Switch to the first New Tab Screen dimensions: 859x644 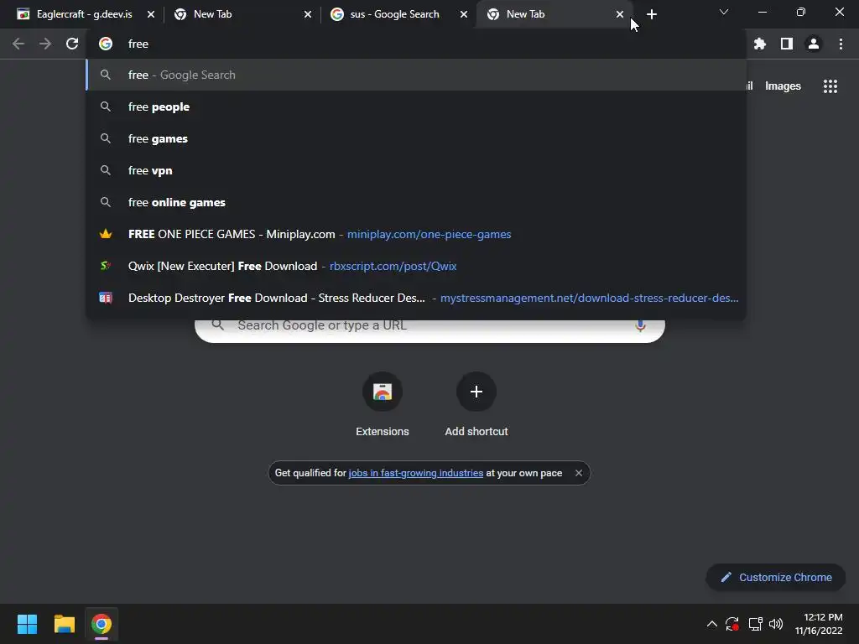tap(242, 14)
